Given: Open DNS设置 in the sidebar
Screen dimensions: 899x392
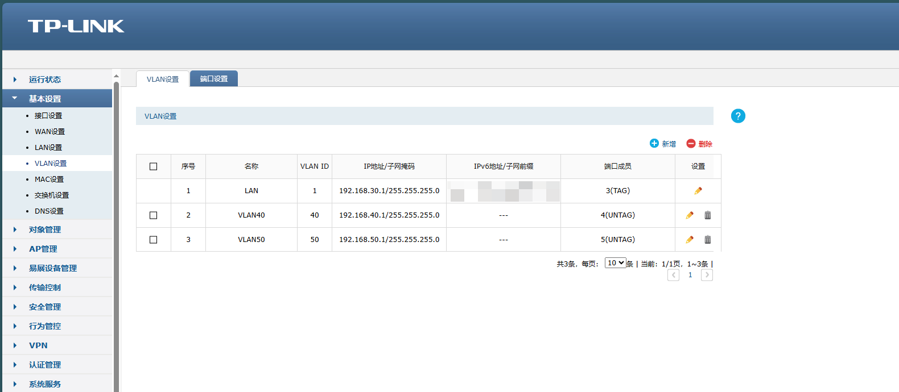Looking at the screenshot, I should pyautogui.click(x=49, y=211).
